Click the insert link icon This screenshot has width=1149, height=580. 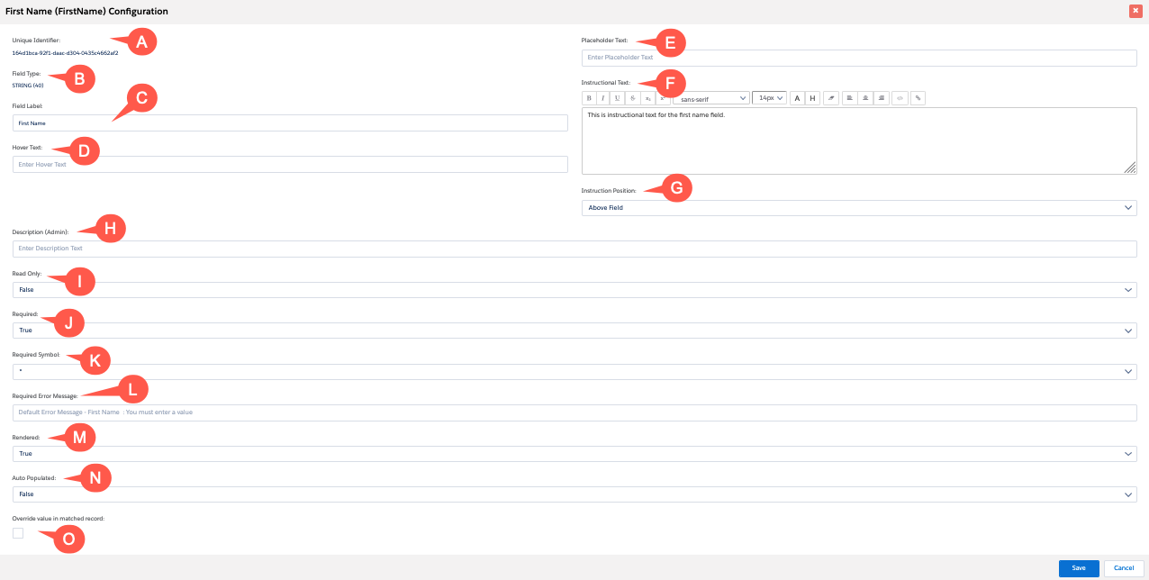click(918, 98)
